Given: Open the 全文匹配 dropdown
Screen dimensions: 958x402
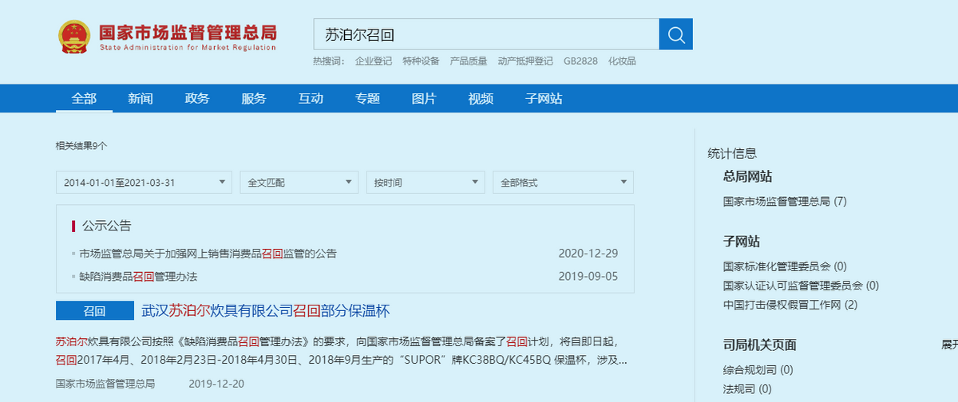Looking at the screenshot, I should click(x=299, y=183).
